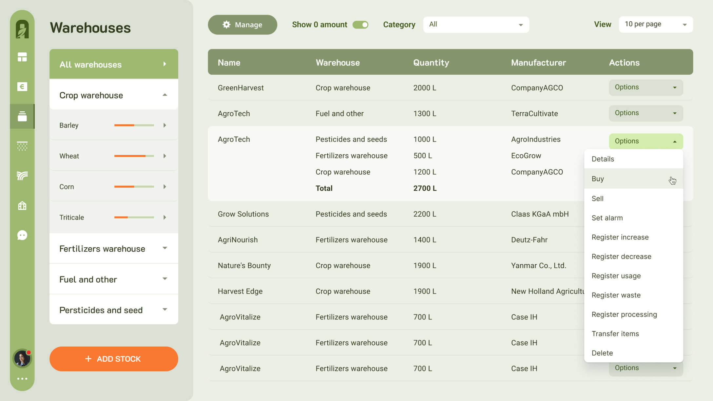Open the Category dropdown set to All
The height and width of the screenshot is (401, 713).
tap(476, 25)
